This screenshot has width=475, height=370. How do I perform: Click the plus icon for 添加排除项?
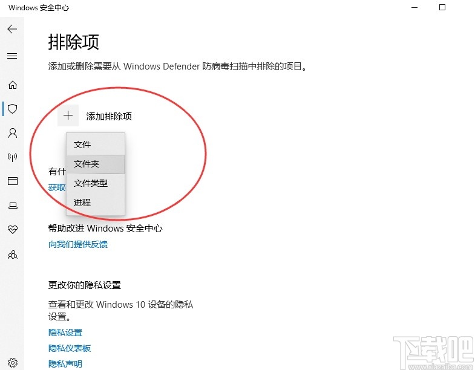pos(68,115)
